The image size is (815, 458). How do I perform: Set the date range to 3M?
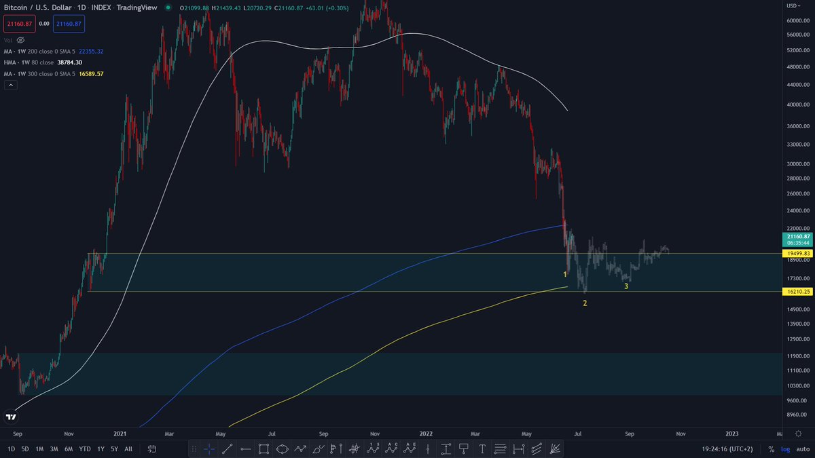(55, 449)
